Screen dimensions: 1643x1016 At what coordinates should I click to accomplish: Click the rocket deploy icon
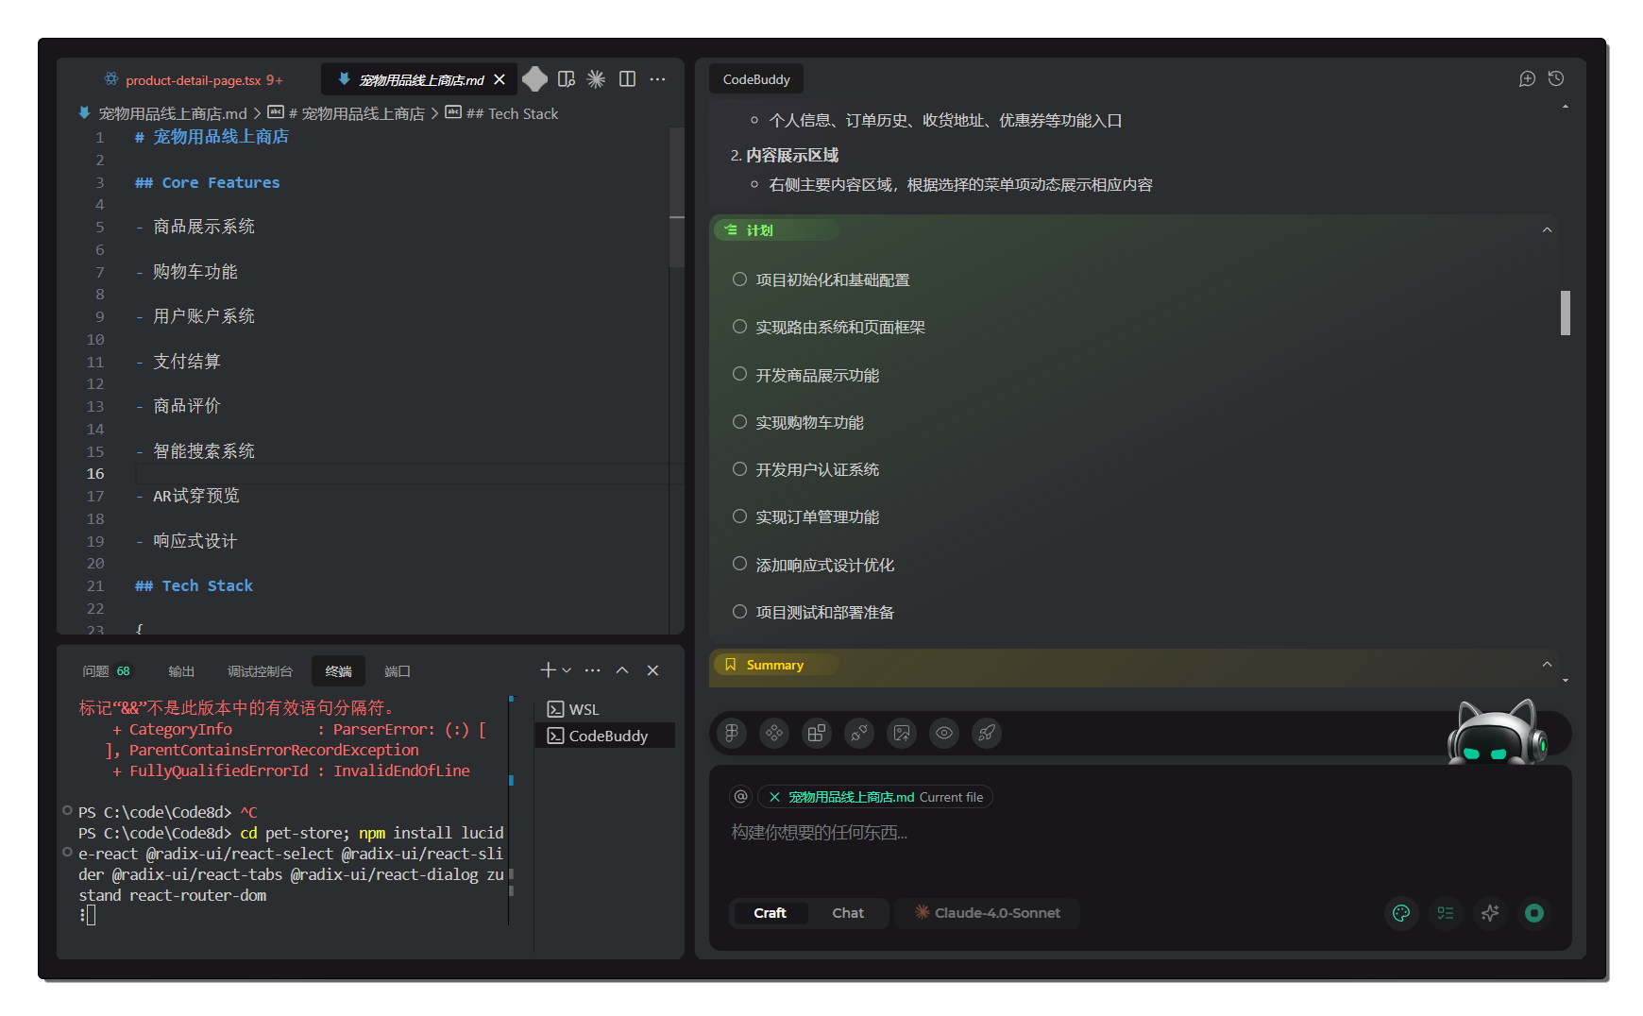[987, 733]
